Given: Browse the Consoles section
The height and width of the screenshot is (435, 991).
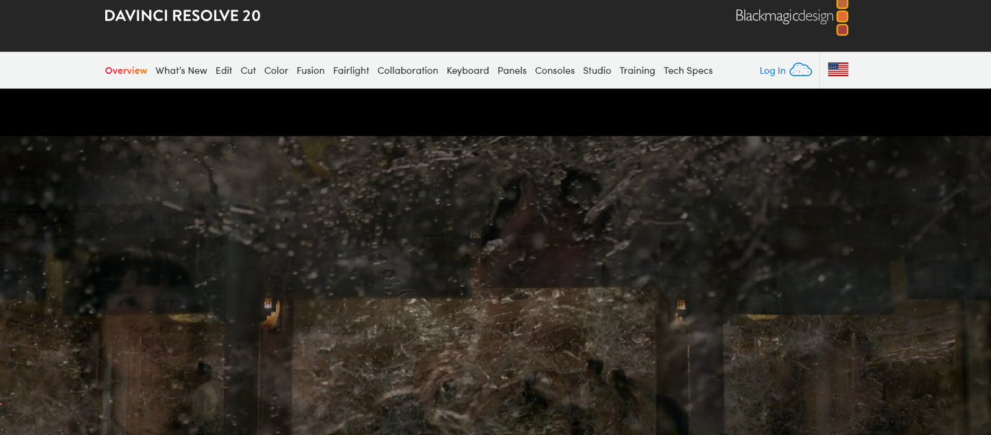Looking at the screenshot, I should (554, 71).
